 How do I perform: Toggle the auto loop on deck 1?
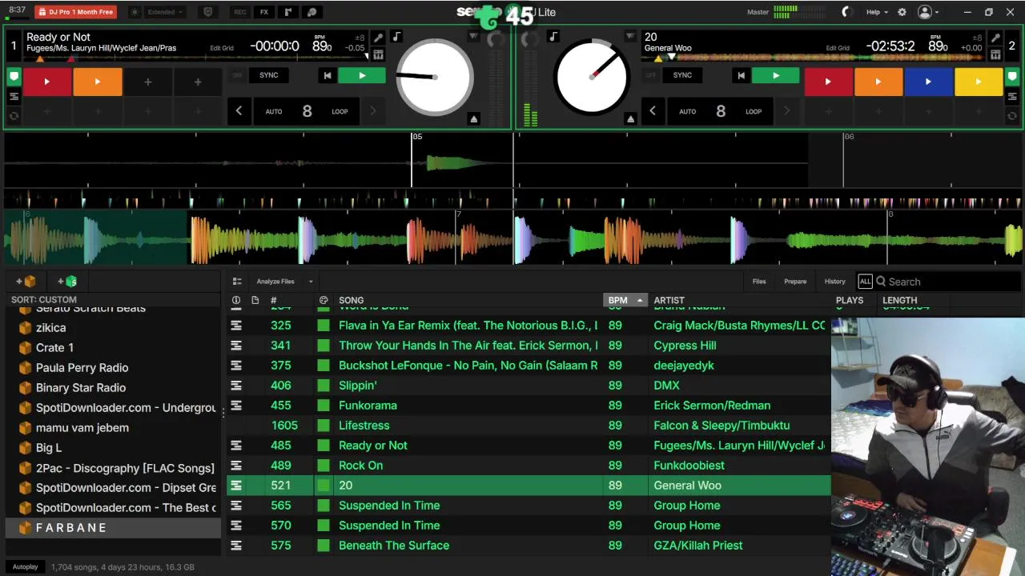307,111
